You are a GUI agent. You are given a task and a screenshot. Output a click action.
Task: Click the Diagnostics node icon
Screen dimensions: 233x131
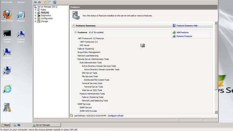click(39, 15)
